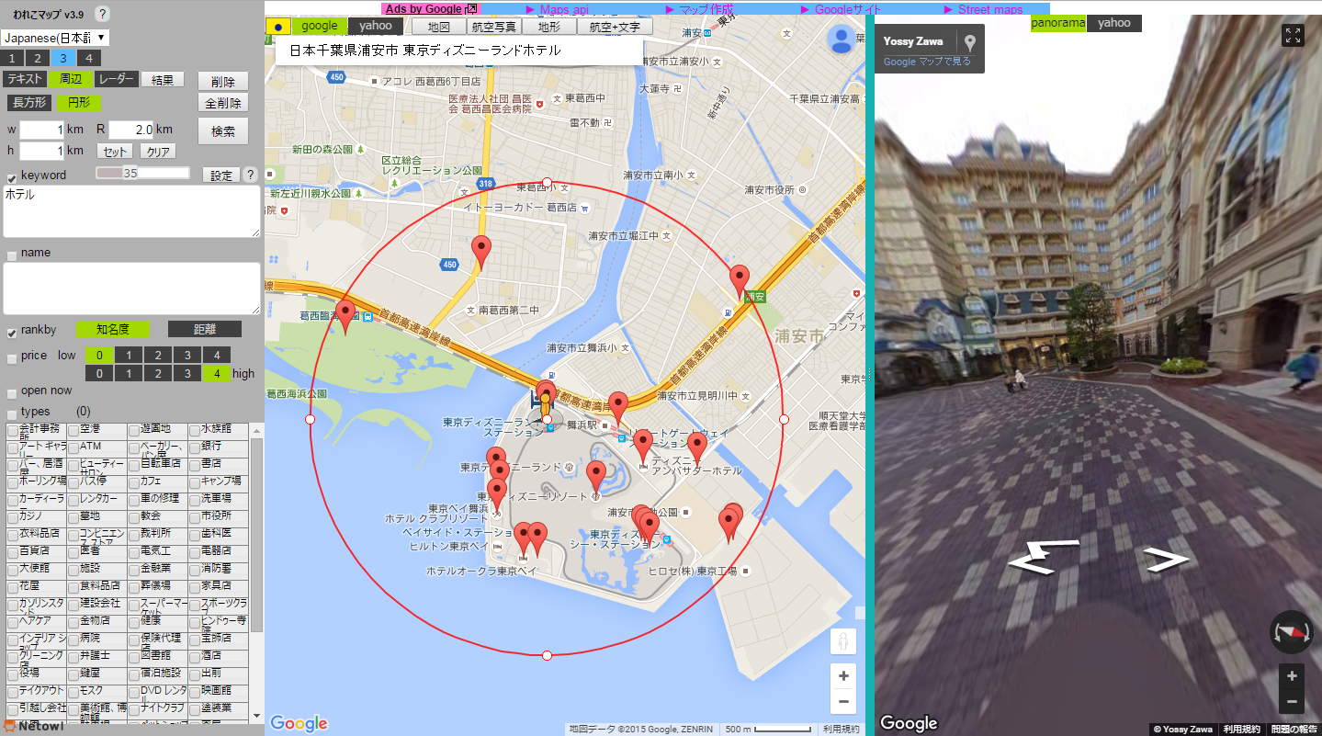Click the types list scrollbar down arrow
Viewport: 1322px width, 736px height.
pos(256,716)
